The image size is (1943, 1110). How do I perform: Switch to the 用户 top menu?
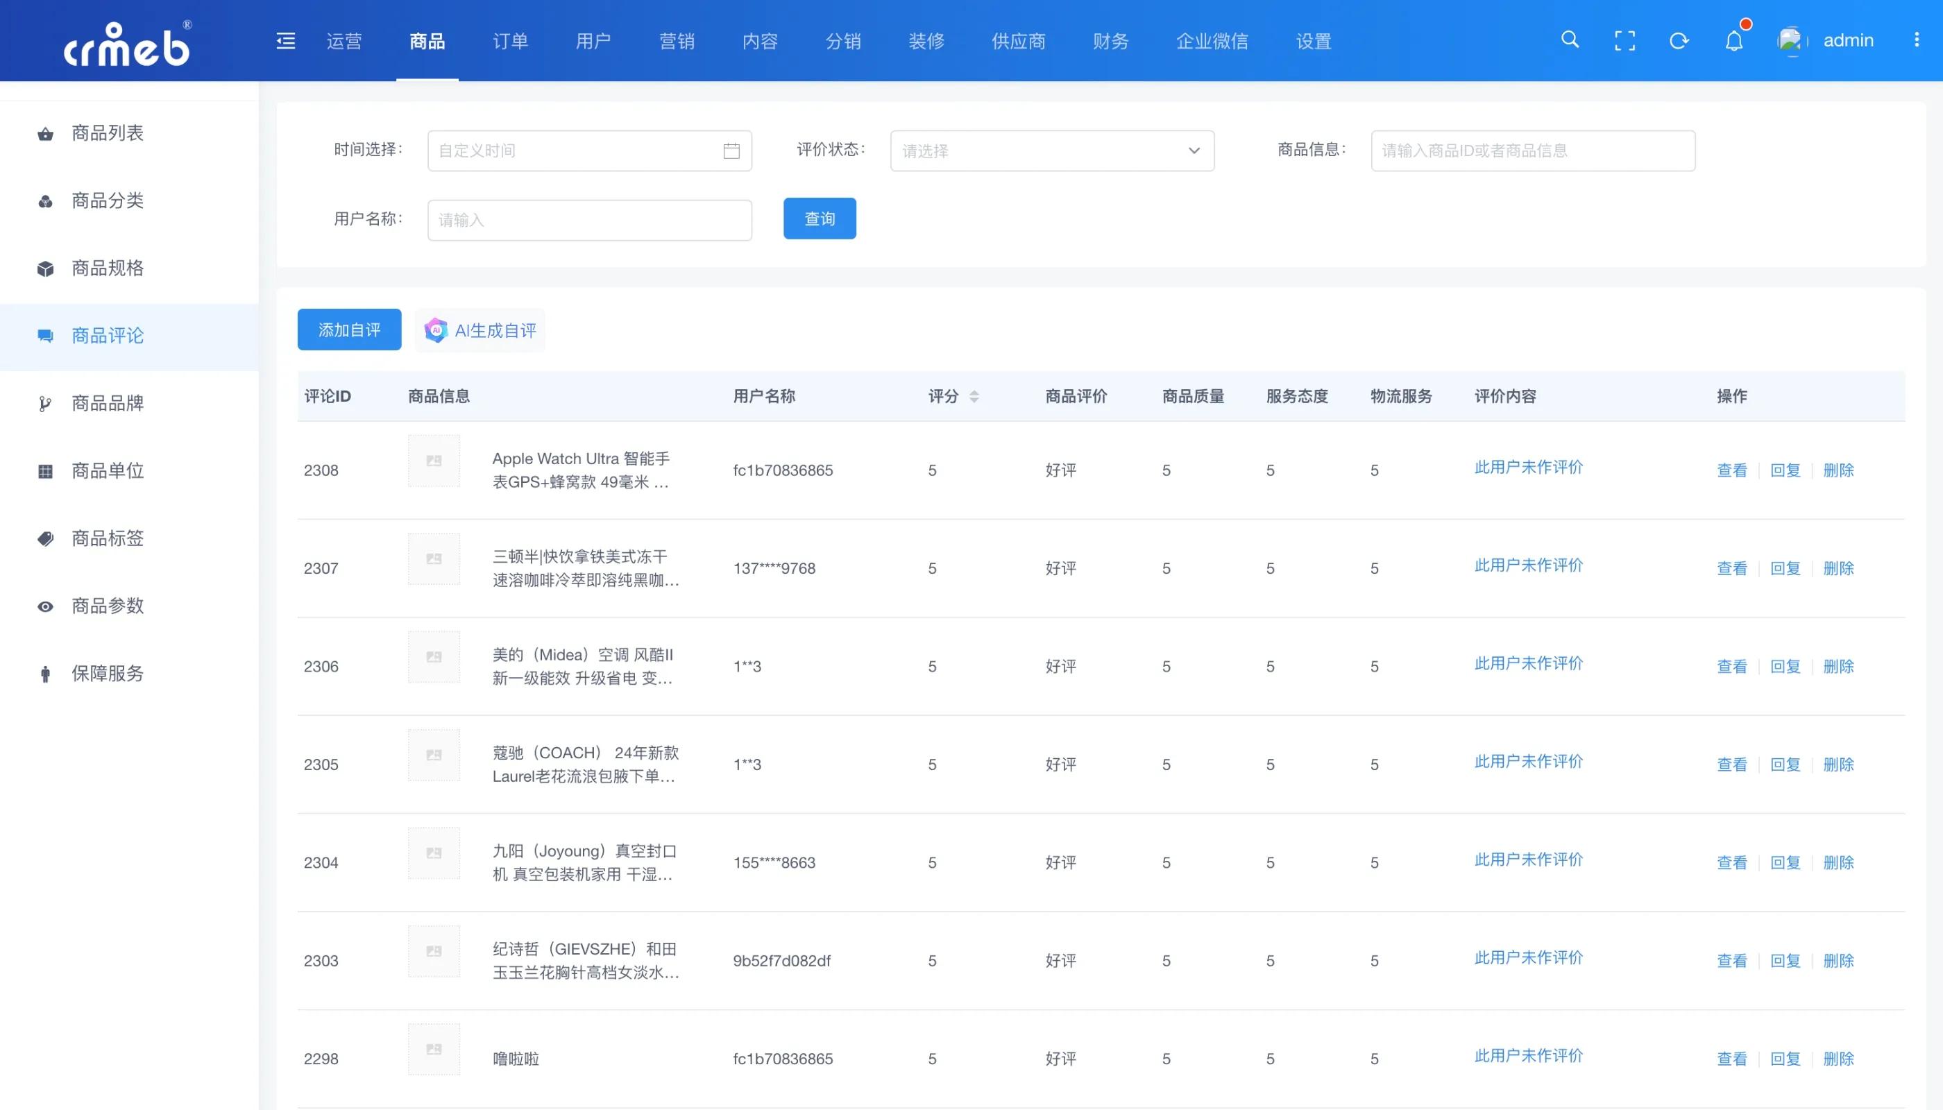coord(593,41)
